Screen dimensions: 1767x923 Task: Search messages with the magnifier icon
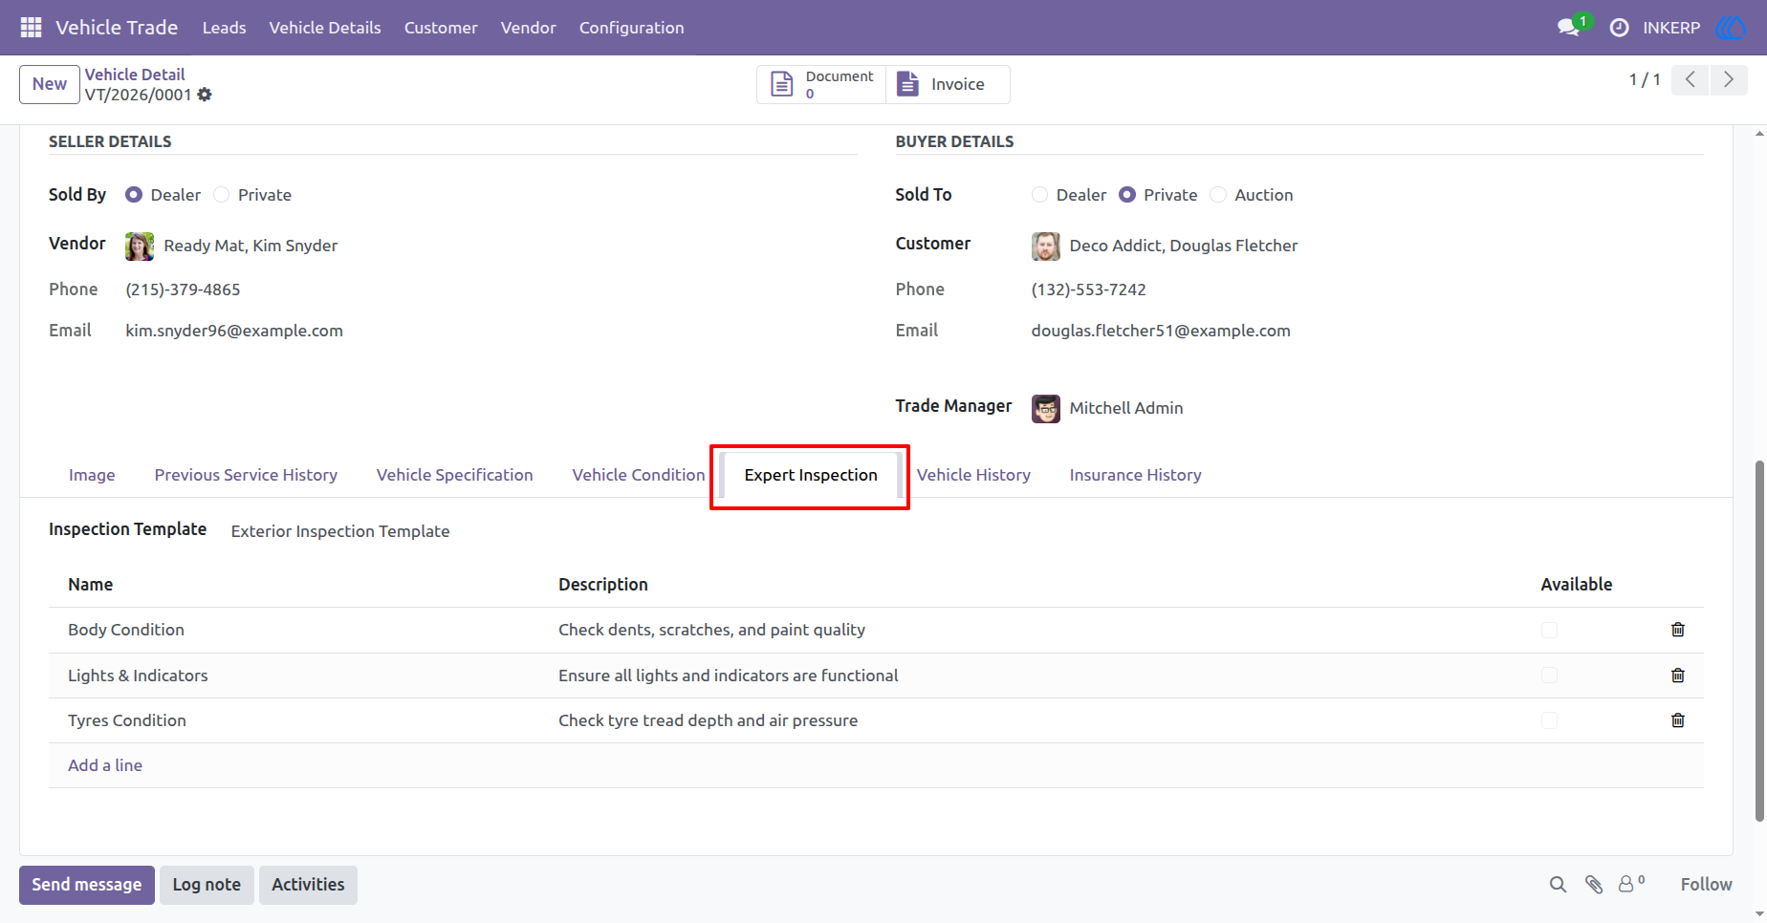pyautogui.click(x=1558, y=885)
